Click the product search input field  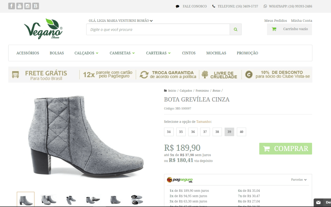point(158,29)
